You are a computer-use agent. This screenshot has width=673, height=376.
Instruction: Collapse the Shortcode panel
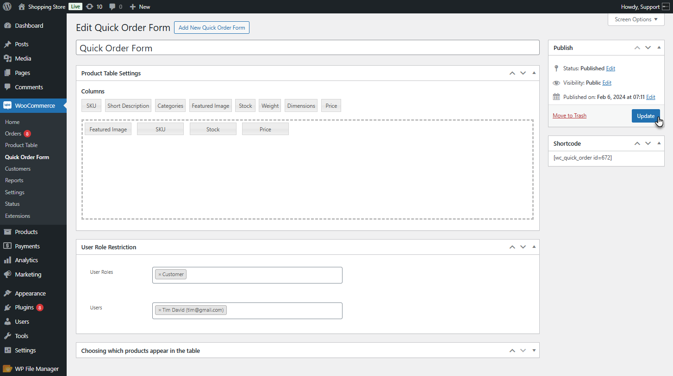tap(659, 143)
